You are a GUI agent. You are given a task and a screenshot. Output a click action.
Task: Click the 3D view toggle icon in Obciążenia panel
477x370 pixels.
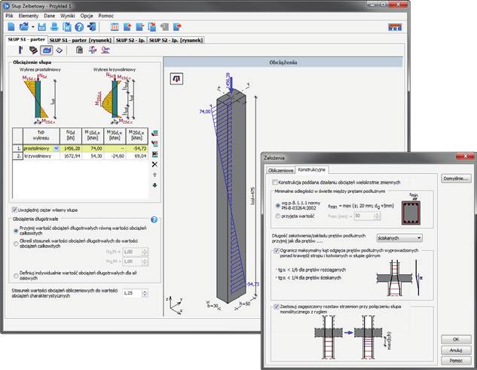pyautogui.click(x=176, y=79)
